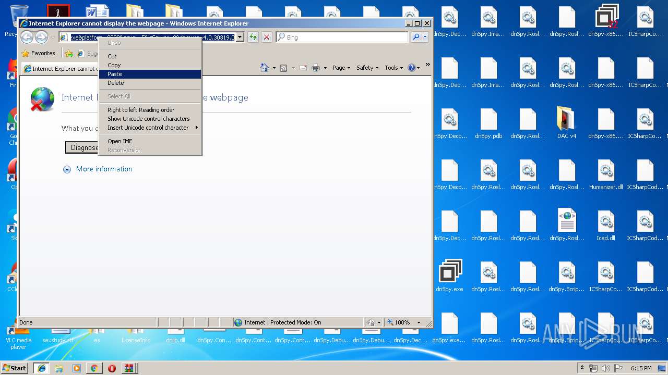Click the Home icon in command bar
This screenshot has height=375, width=668.
pos(265,68)
